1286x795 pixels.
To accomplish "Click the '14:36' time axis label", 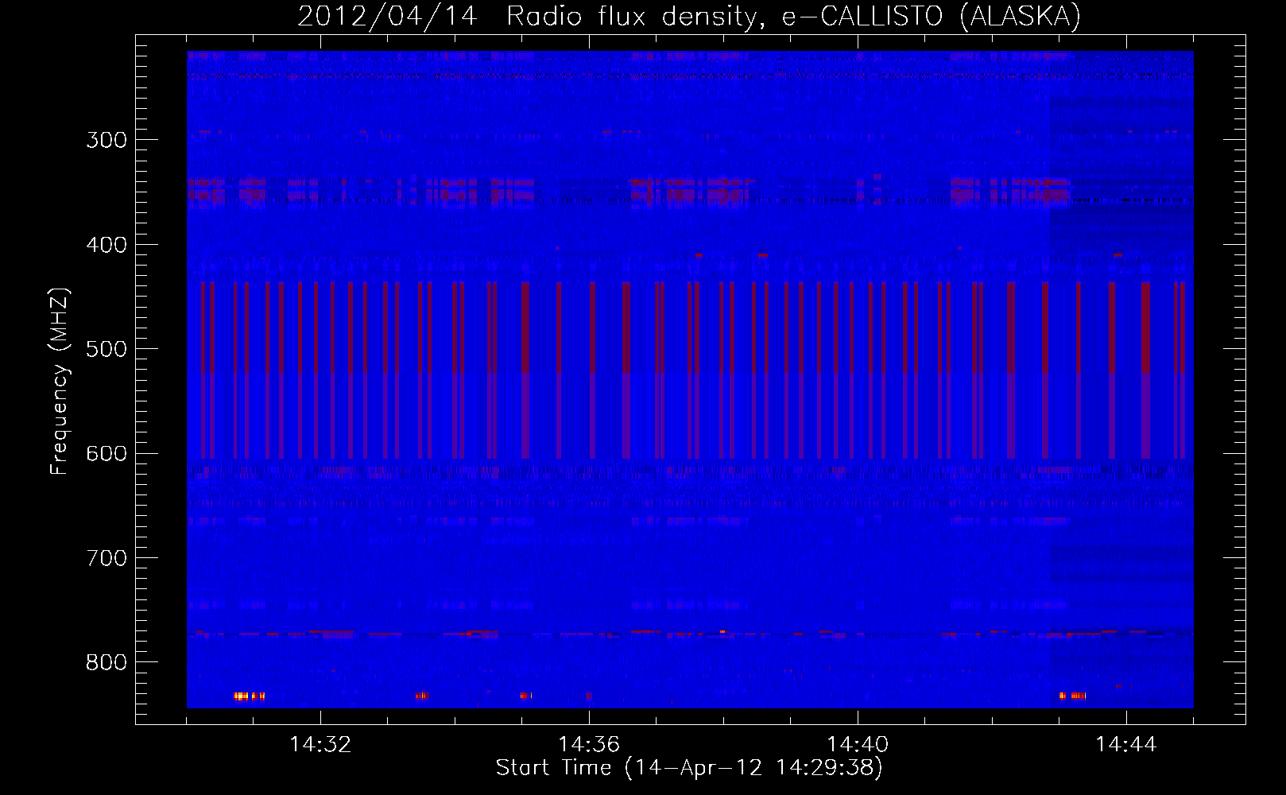I will tap(589, 744).
